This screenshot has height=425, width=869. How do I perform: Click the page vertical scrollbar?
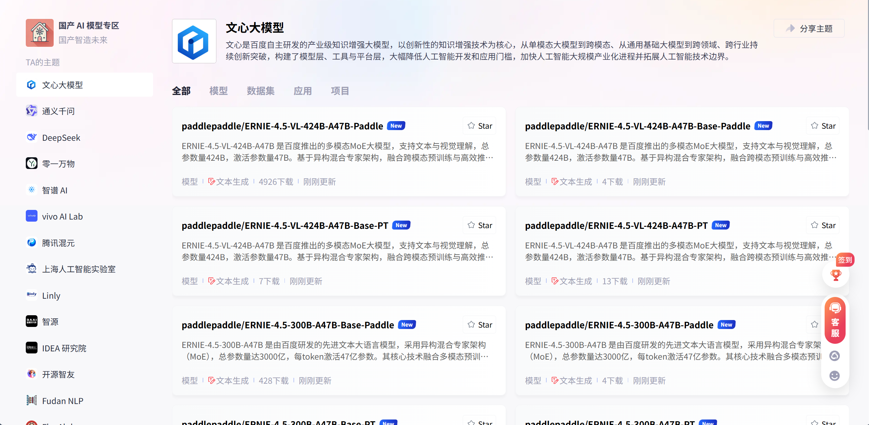[x=867, y=65]
